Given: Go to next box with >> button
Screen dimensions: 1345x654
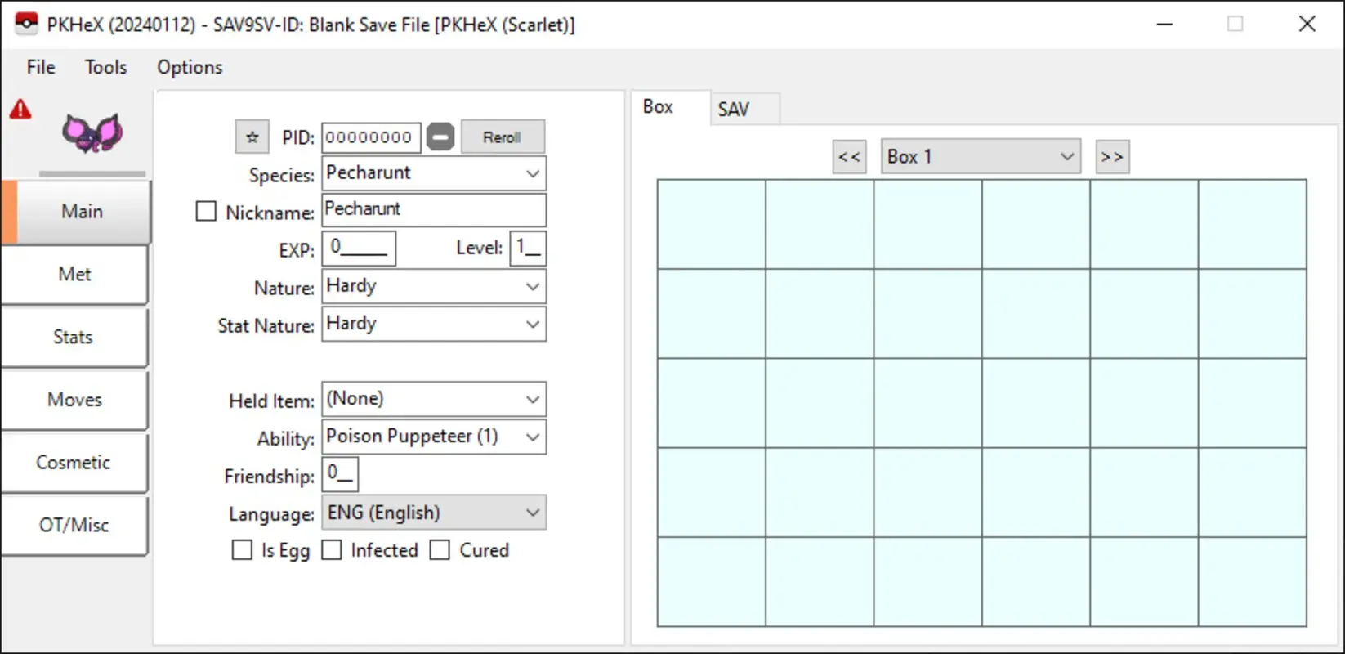Looking at the screenshot, I should [1112, 156].
